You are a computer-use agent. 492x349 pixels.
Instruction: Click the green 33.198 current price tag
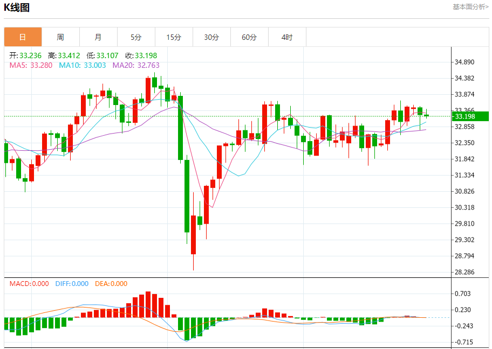click(x=470, y=116)
